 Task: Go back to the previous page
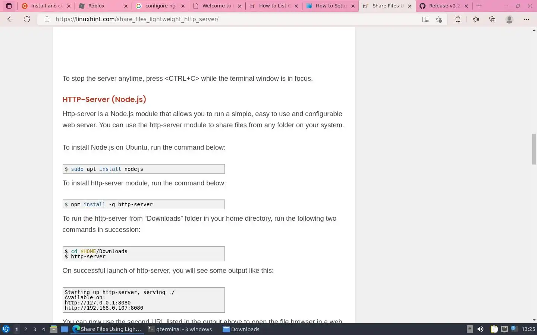tap(10, 19)
